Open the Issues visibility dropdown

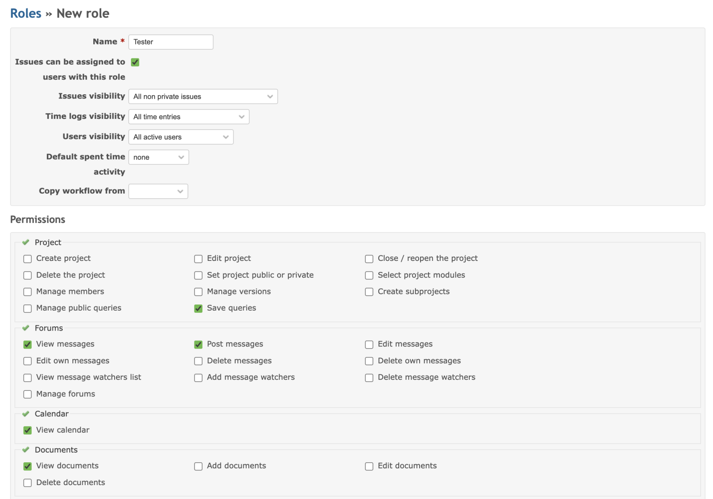[203, 96]
